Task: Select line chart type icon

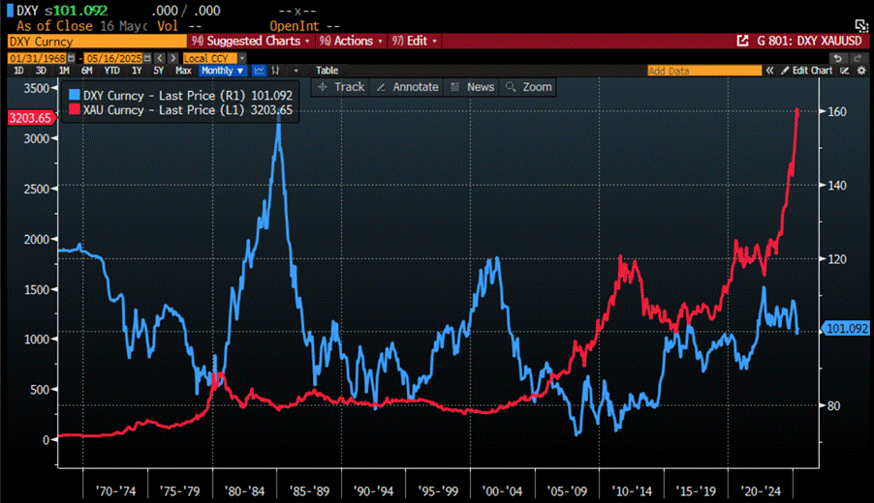Action: (259, 71)
